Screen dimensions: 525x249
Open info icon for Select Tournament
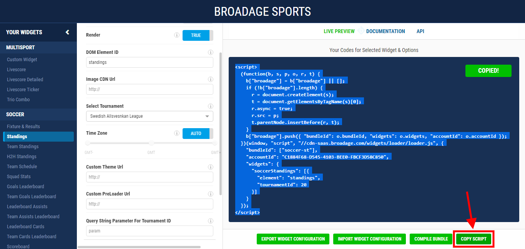pyautogui.click(x=210, y=106)
